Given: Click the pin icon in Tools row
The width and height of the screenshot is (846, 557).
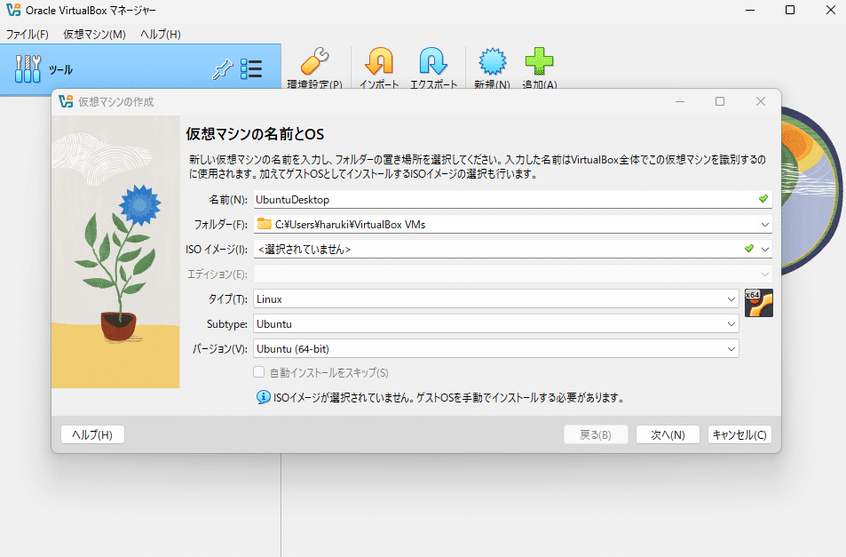Looking at the screenshot, I should click(222, 69).
